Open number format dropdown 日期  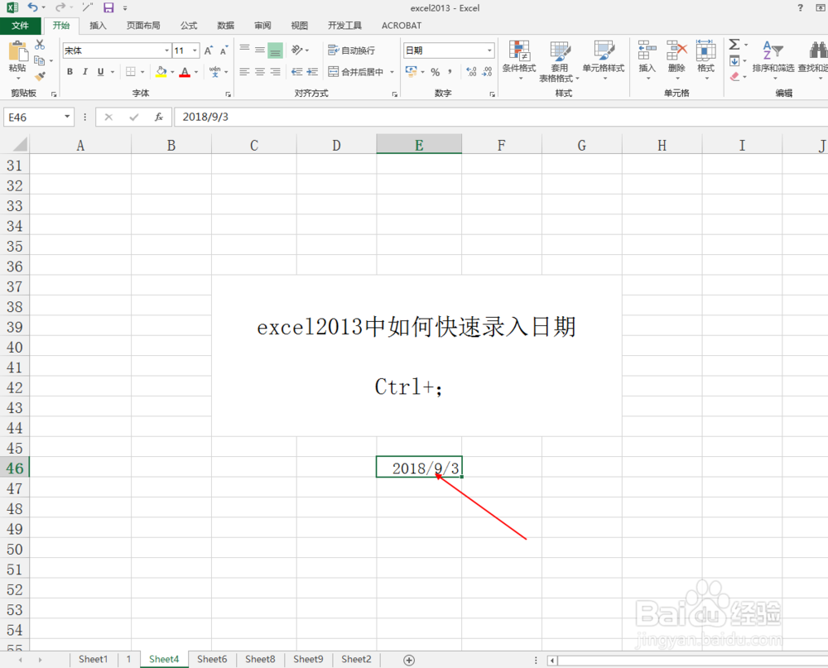click(489, 50)
